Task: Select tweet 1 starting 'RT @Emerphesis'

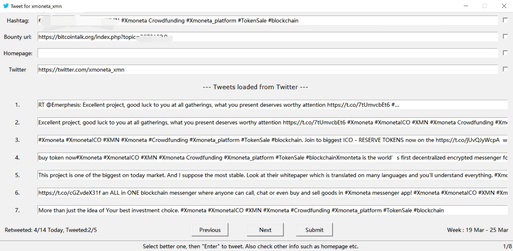Action: pos(272,105)
